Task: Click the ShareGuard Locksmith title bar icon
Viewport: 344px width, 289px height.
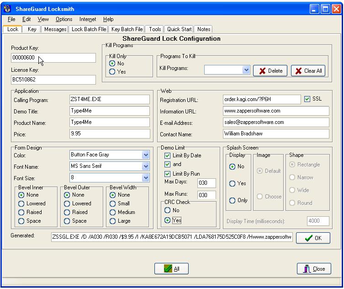Action: [7, 9]
